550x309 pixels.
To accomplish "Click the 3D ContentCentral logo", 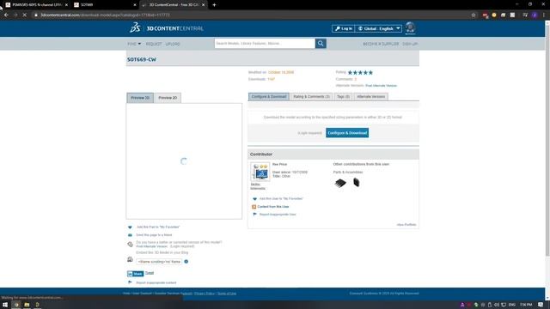I will pos(167,27).
